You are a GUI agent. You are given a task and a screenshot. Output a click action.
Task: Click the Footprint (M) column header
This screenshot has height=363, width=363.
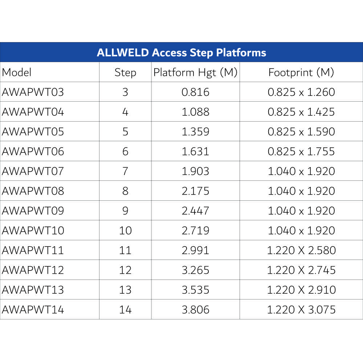[x=301, y=72]
